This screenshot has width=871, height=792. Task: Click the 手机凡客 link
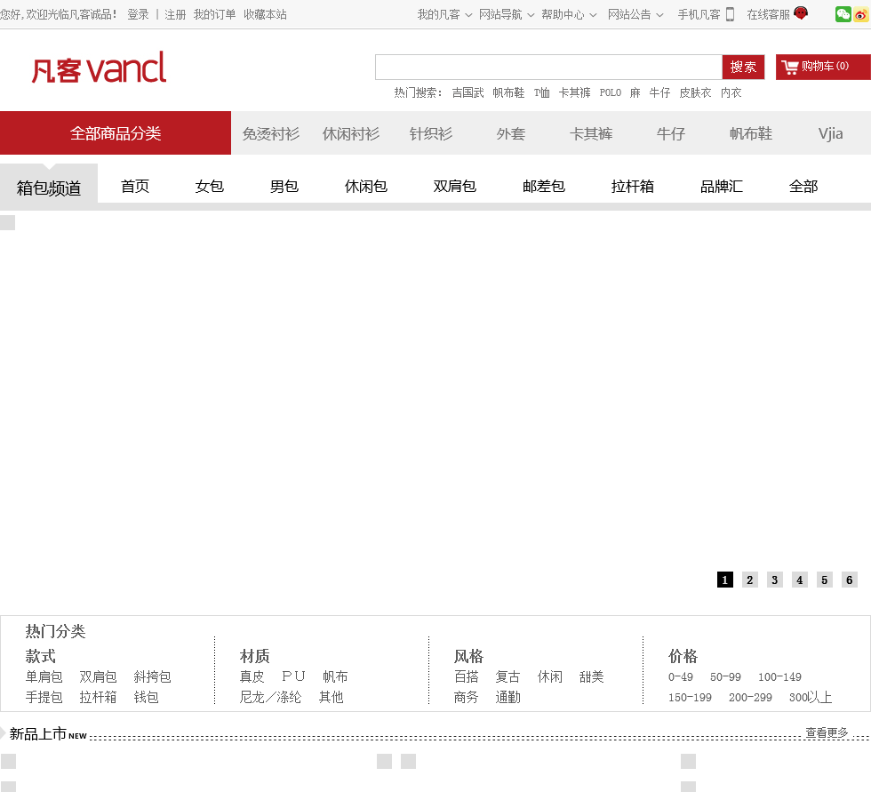[699, 14]
